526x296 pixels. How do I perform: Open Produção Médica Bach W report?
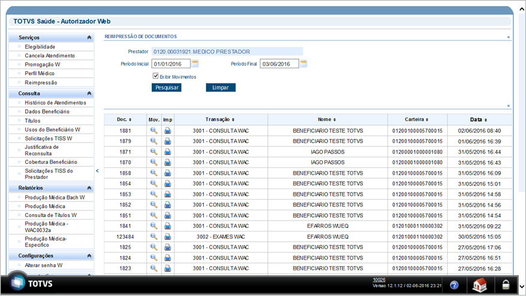click(54, 197)
